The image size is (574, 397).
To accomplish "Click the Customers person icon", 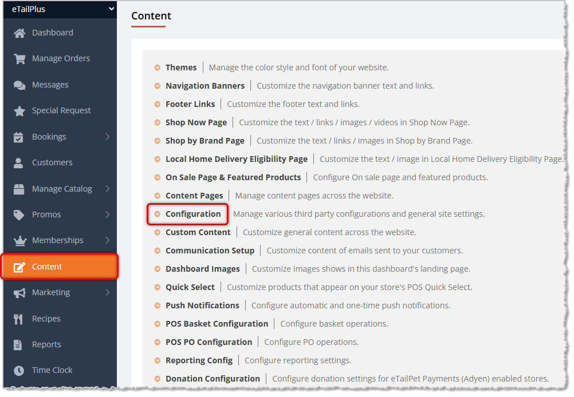I will click(x=18, y=163).
